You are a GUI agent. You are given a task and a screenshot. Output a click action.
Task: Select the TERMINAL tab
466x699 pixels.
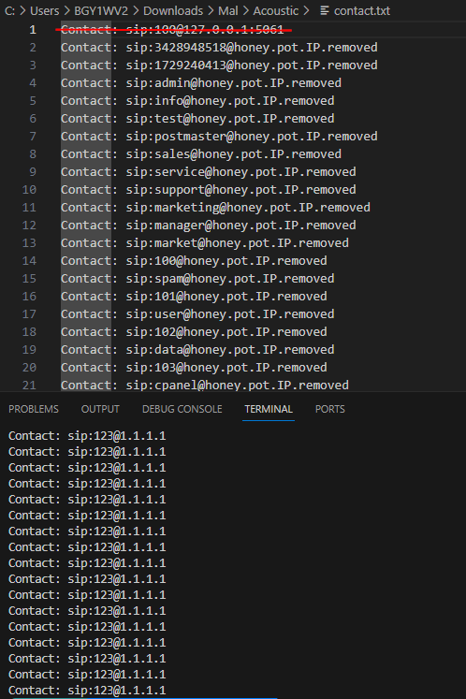[269, 409]
